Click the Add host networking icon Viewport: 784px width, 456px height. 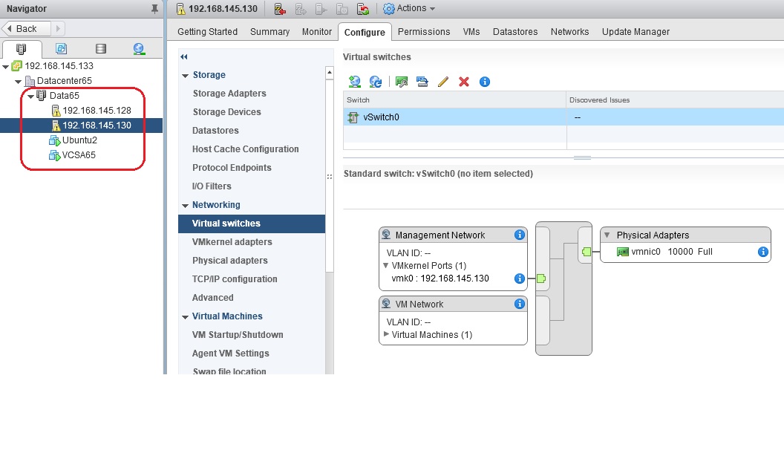(354, 82)
